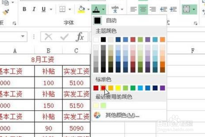Click cell containing 150

pyautogui.click(x=49, y=105)
